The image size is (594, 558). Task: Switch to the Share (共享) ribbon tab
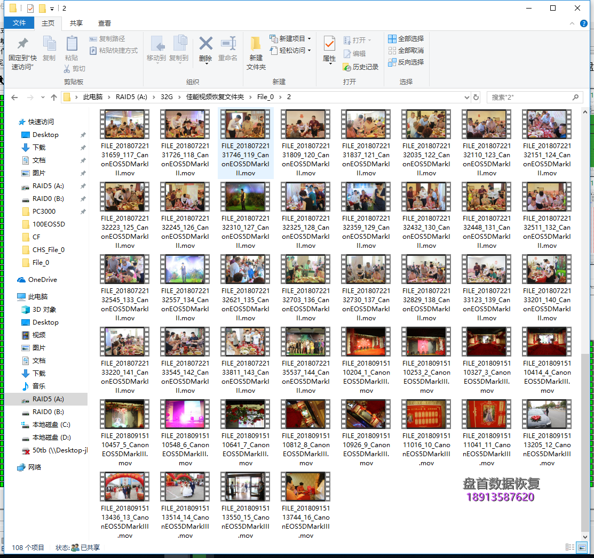click(76, 23)
